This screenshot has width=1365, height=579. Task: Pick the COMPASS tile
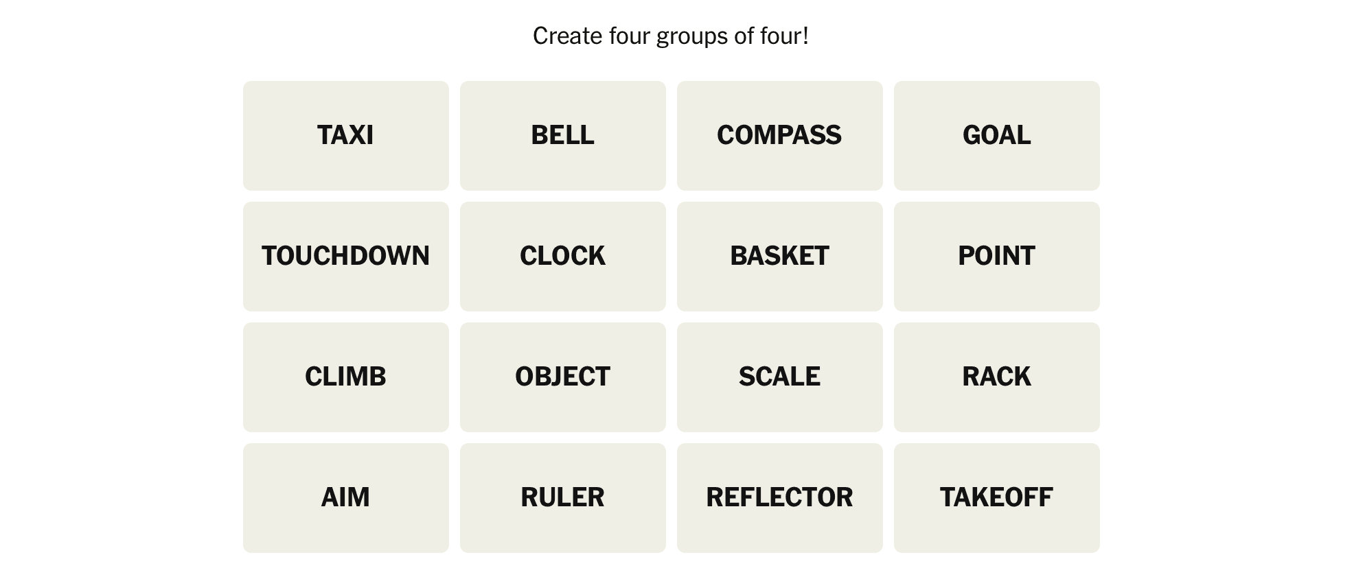coord(779,136)
